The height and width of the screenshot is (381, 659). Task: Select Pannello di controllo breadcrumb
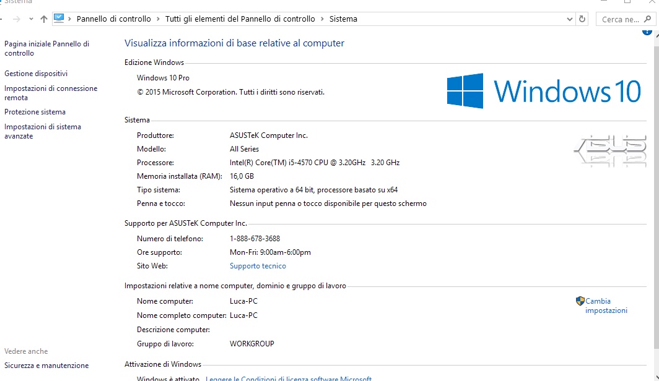pyautogui.click(x=113, y=19)
